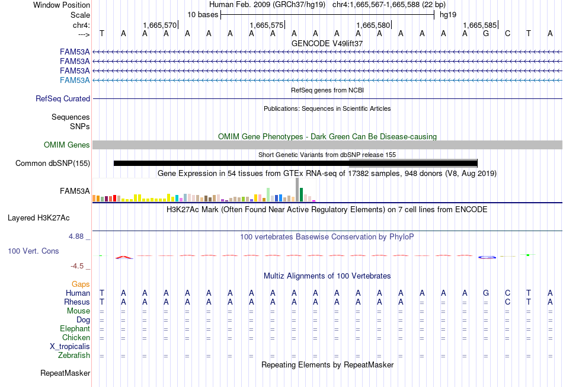Click the 10 bases scale bar
Screen dimensions: 563x387
click(x=328, y=15)
